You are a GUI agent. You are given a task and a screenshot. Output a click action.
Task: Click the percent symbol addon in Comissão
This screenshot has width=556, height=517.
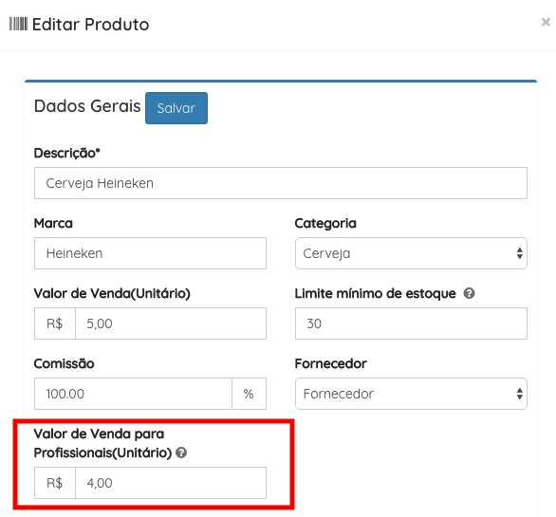[x=249, y=394]
